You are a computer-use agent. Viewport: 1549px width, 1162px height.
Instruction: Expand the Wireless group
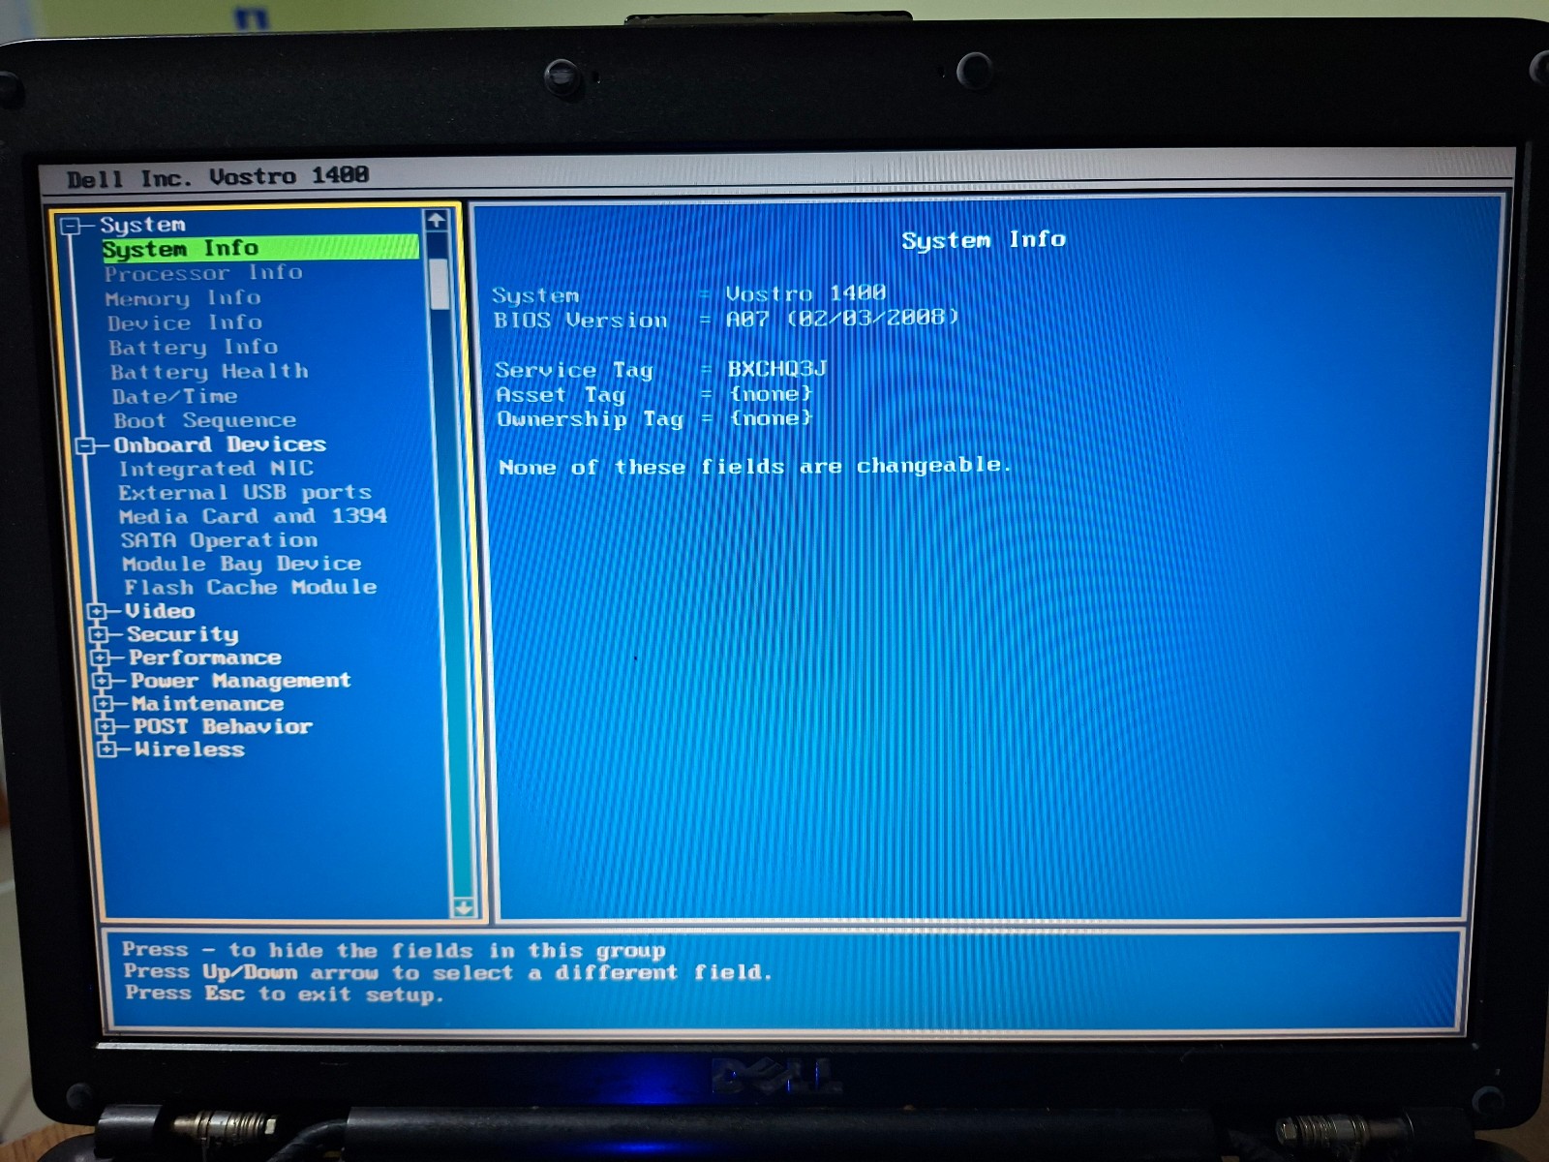(107, 749)
